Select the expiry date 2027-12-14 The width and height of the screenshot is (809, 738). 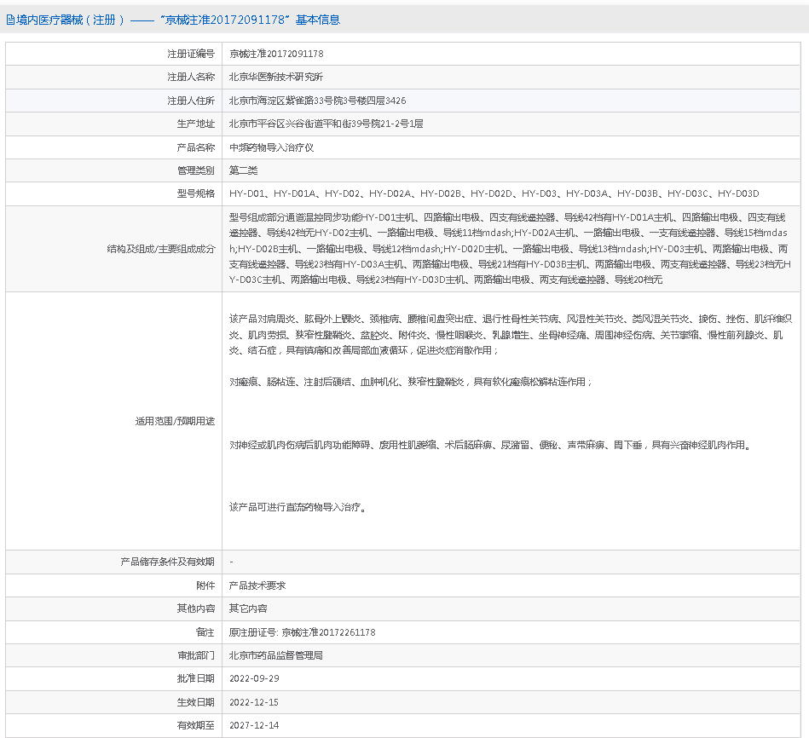tap(254, 725)
